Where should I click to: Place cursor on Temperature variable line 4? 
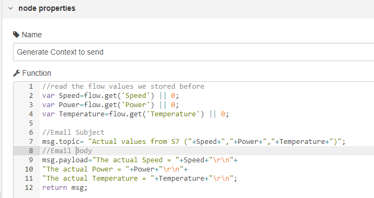(136, 114)
